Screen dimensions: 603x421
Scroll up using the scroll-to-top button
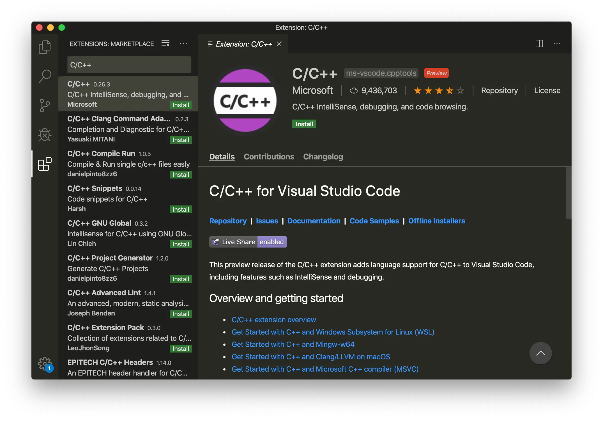pos(541,353)
